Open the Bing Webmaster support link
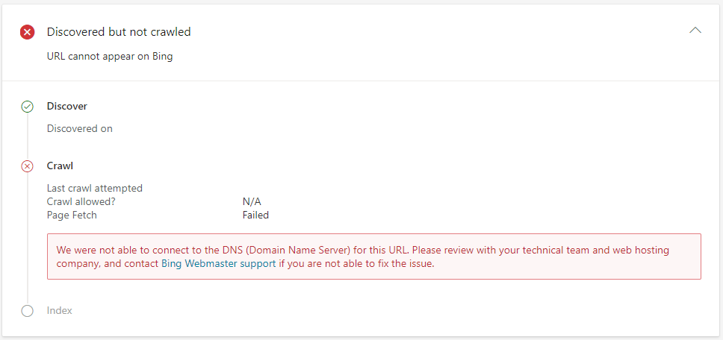This screenshot has width=723, height=340. click(x=219, y=264)
